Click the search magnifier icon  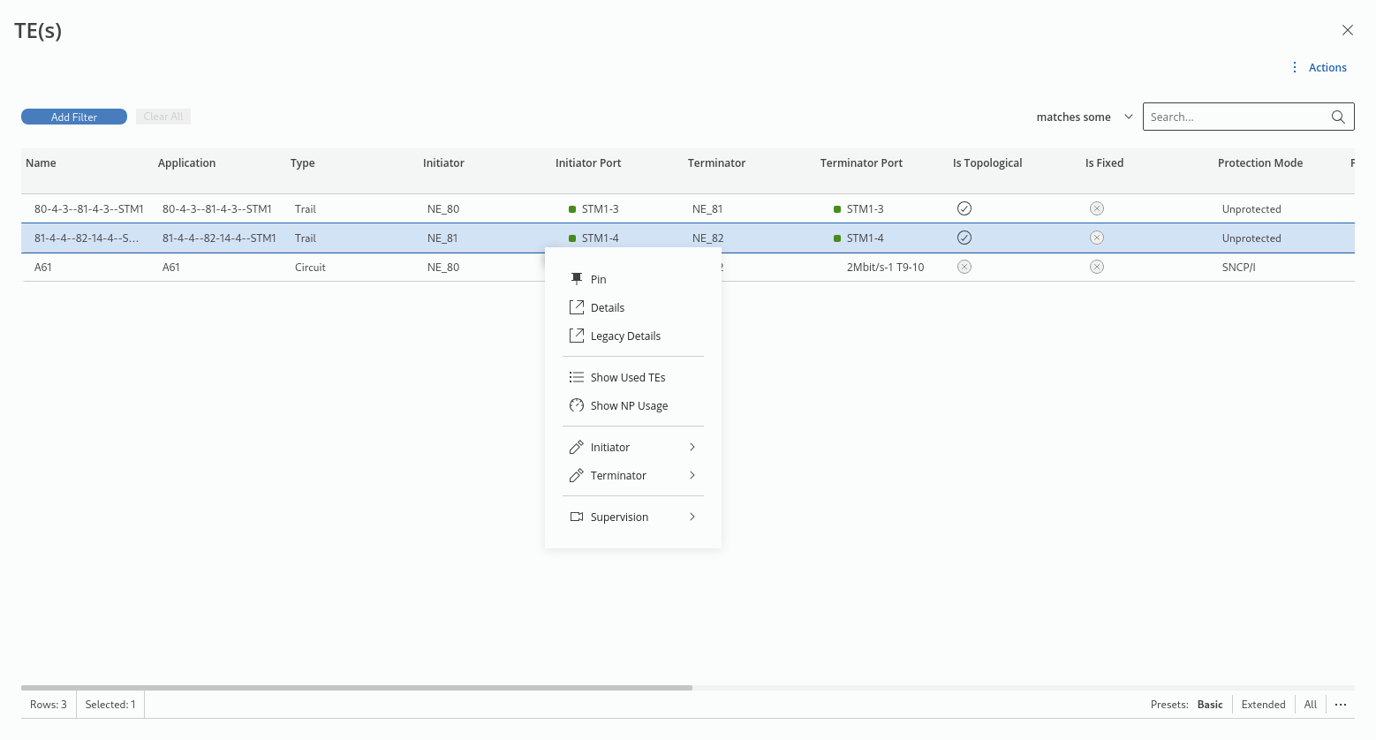pyautogui.click(x=1338, y=117)
